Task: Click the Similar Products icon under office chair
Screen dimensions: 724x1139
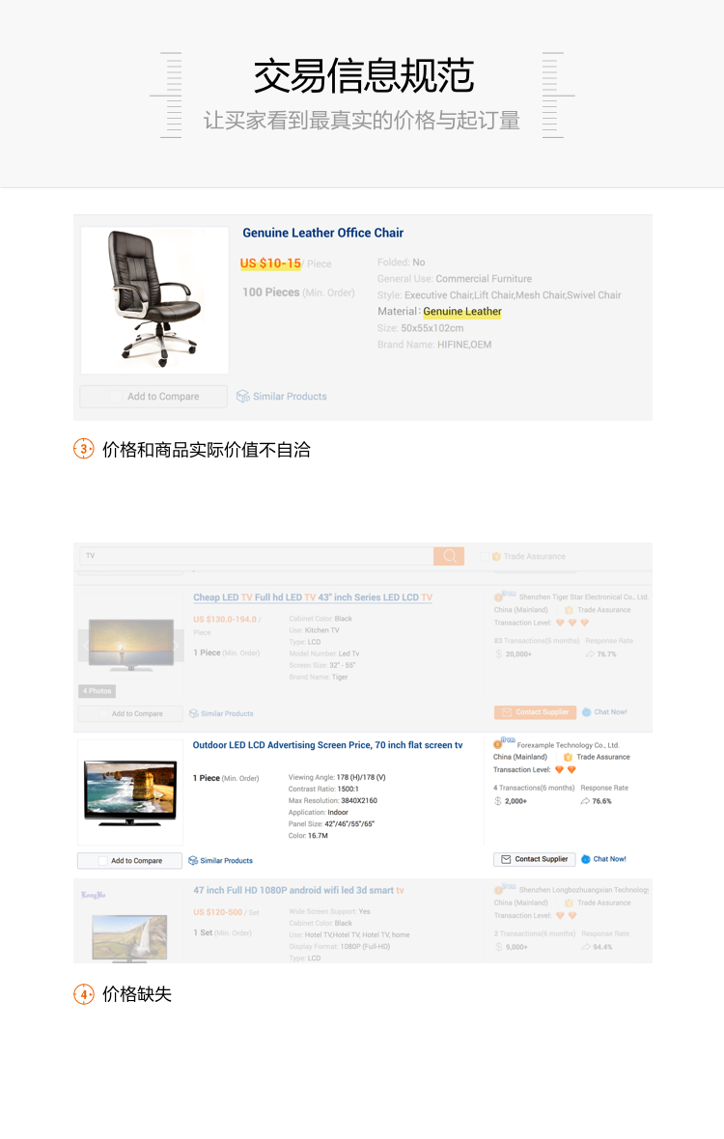Action: (x=243, y=397)
